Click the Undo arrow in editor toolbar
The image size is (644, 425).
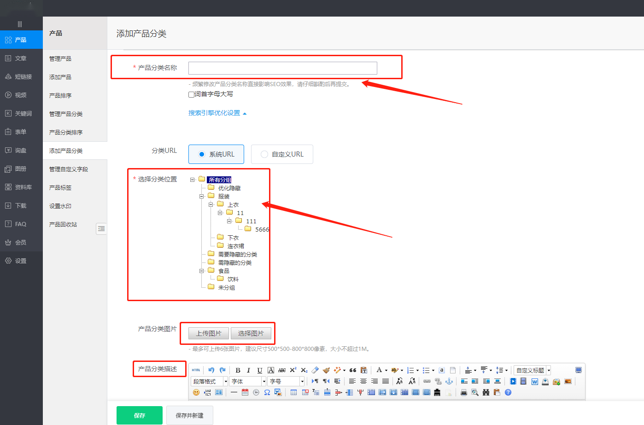[211, 370]
